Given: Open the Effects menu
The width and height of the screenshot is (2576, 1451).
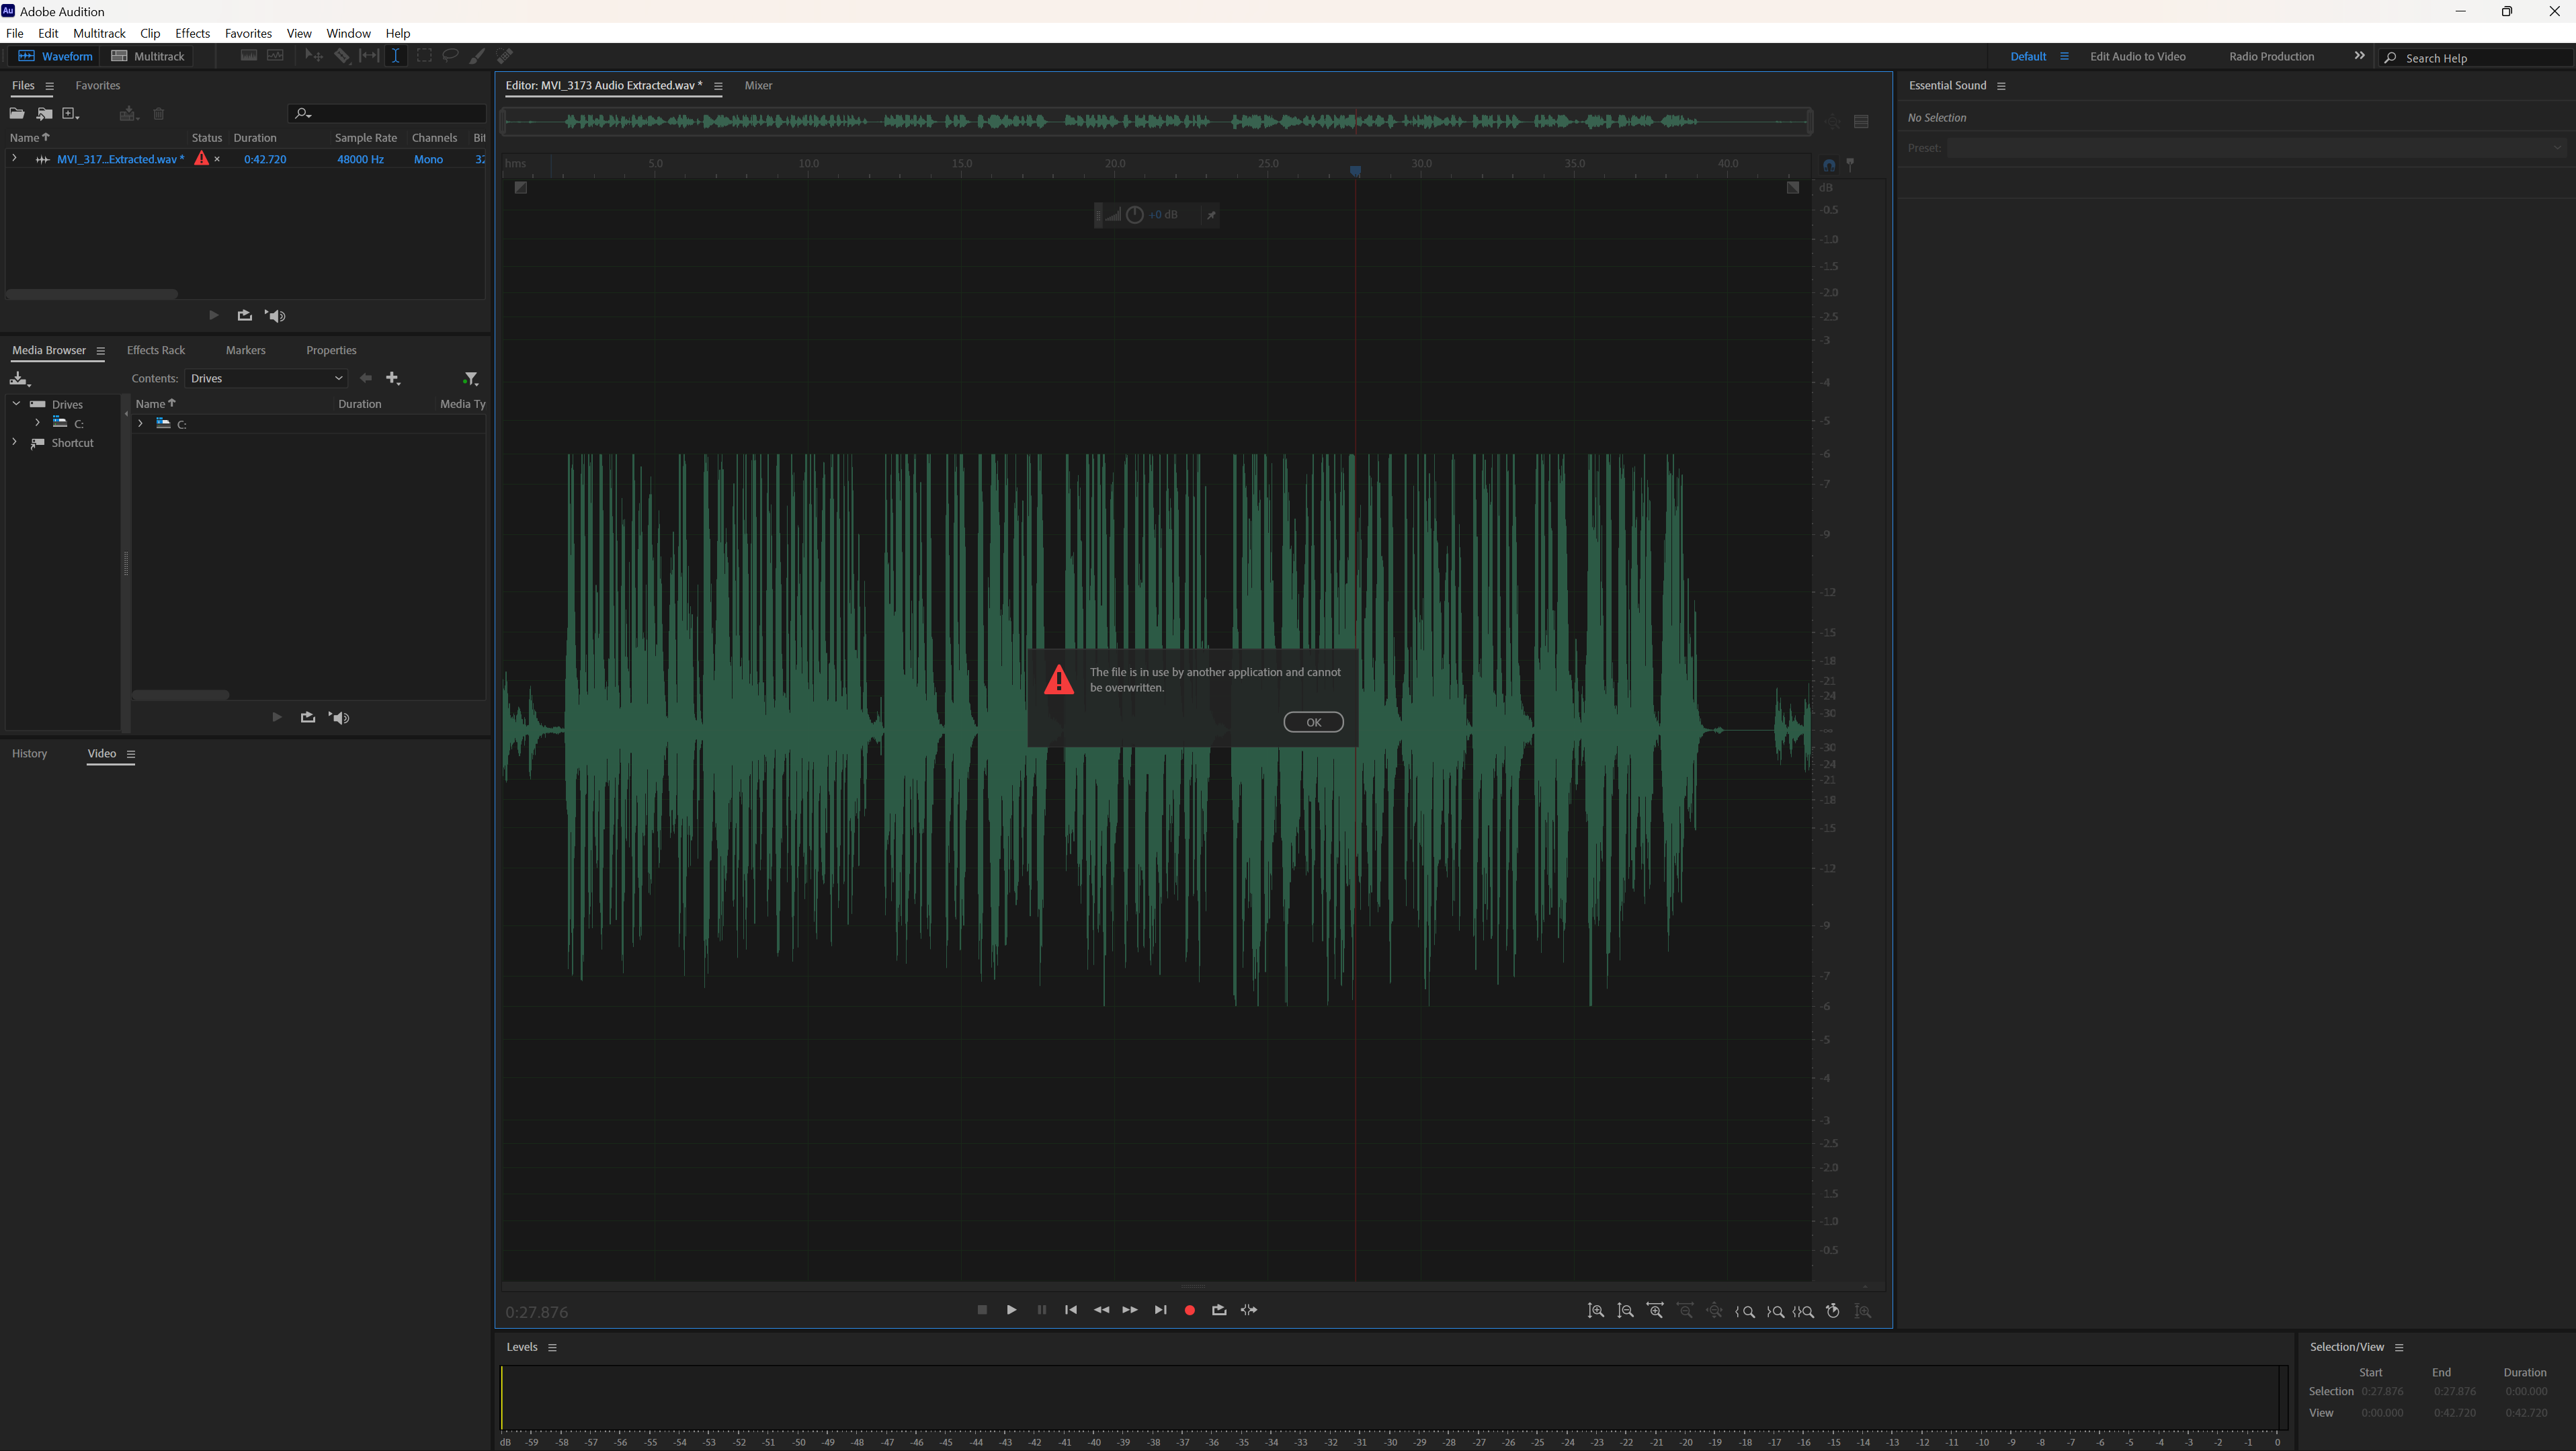Looking at the screenshot, I should coord(192,33).
